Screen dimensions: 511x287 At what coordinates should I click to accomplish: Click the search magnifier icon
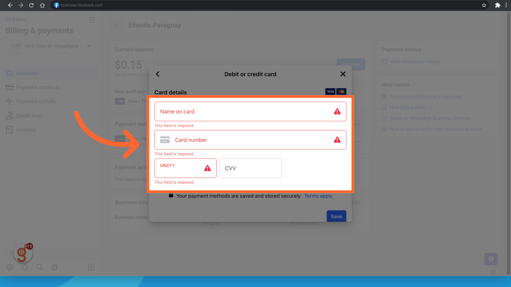[40, 267]
